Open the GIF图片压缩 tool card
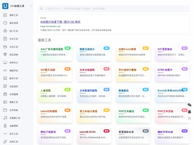Viewport: 194px width, 145px height. pyautogui.click(x=55, y=74)
